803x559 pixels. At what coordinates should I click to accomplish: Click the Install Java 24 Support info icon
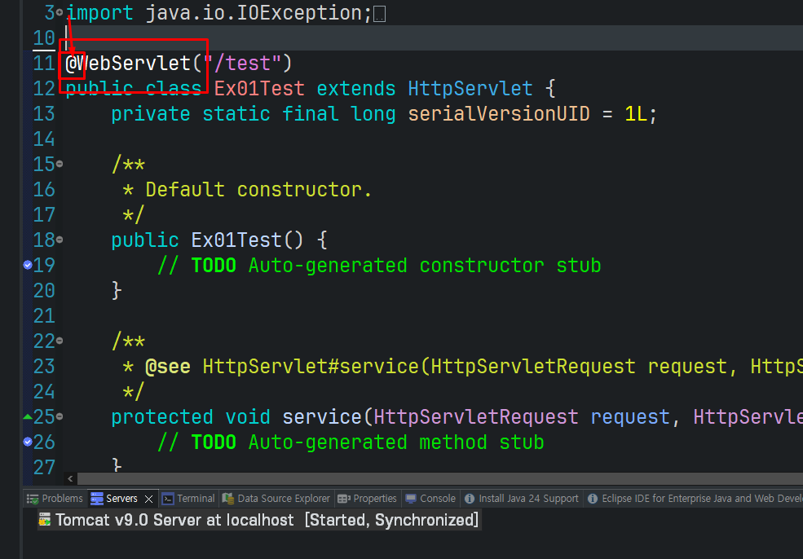[x=470, y=499]
